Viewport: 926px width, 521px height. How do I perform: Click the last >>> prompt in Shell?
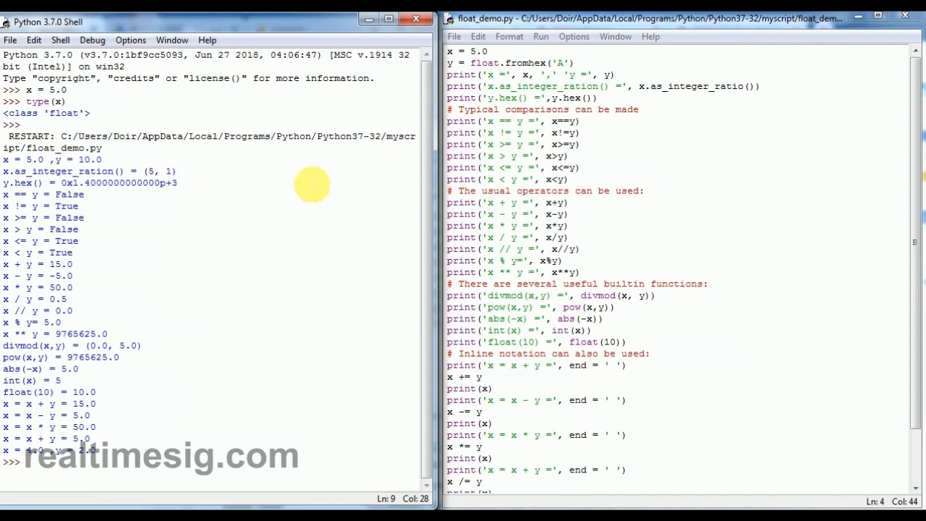pos(12,462)
